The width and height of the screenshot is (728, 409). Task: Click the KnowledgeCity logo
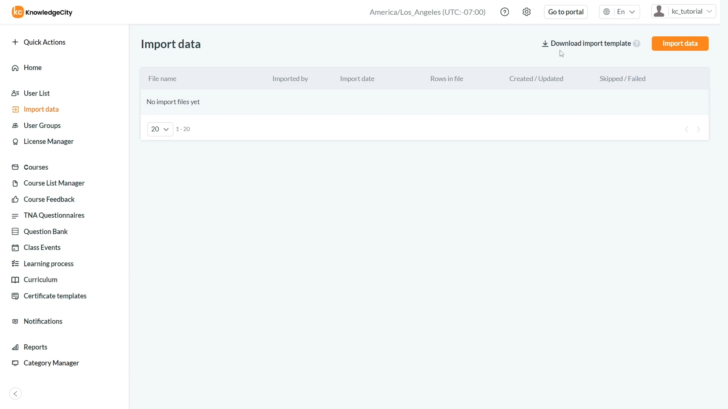(42, 12)
